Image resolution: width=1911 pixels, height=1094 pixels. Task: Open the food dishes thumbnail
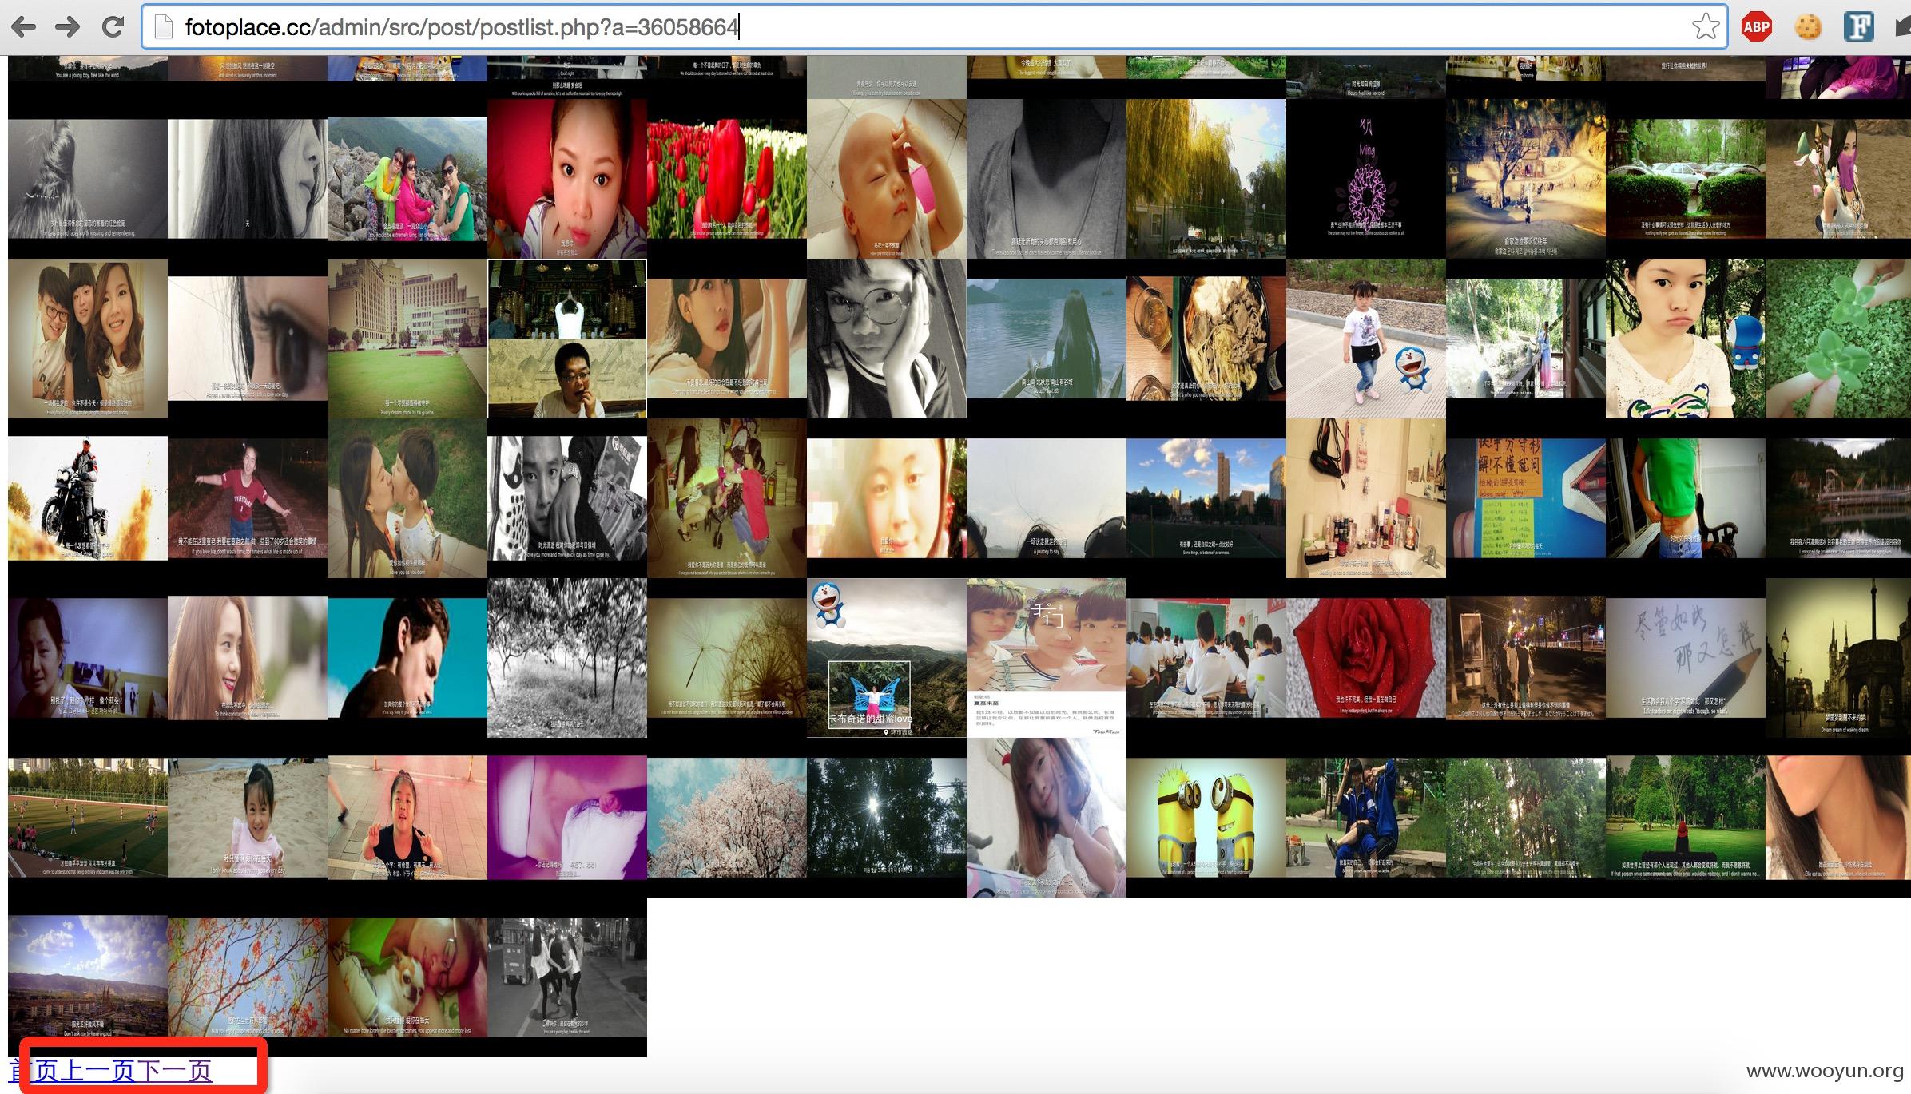point(1206,339)
